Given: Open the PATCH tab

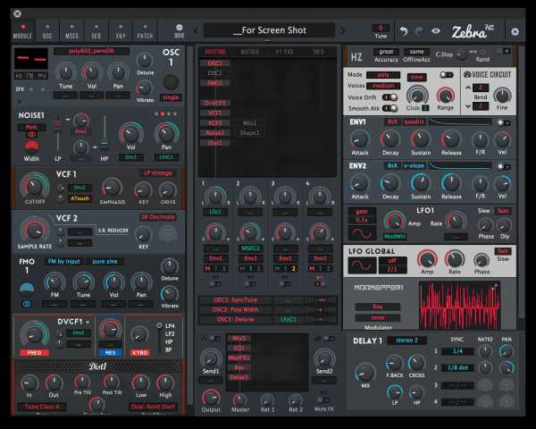Looking at the screenshot, I should 145,31.
